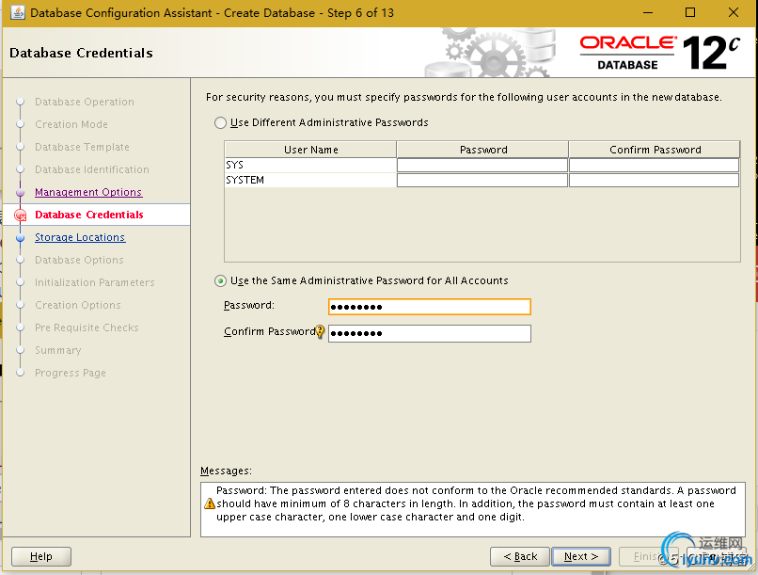Image resolution: width=758 pixels, height=575 pixels.
Task: Focus the Confirm Password input field
Action: pos(430,333)
